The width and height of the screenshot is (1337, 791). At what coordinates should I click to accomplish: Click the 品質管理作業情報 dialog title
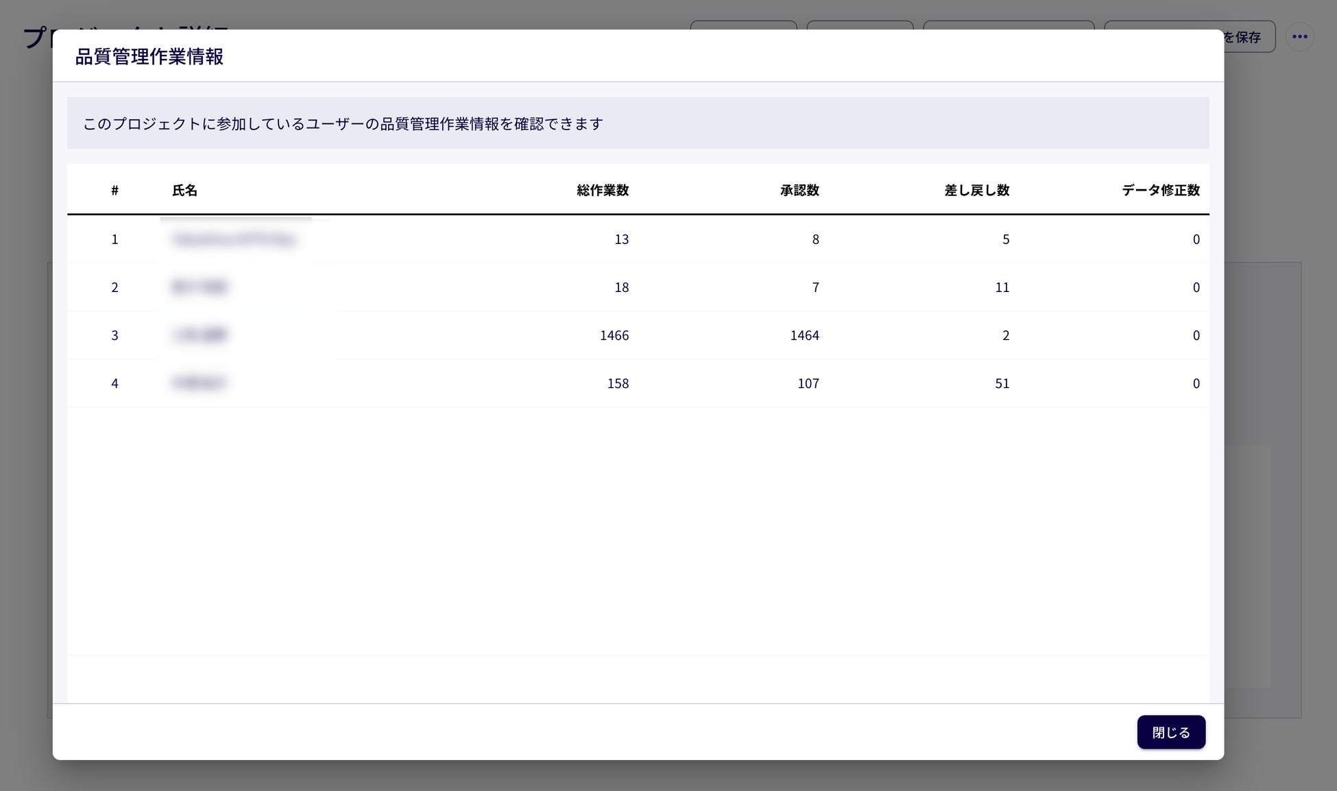pos(149,56)
